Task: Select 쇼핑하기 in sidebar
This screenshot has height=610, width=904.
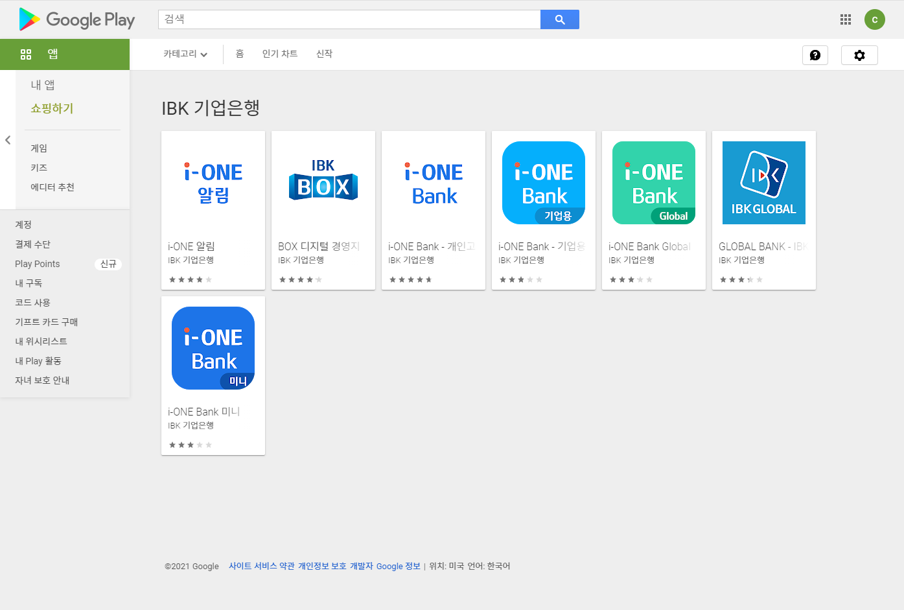Action: 52,108
